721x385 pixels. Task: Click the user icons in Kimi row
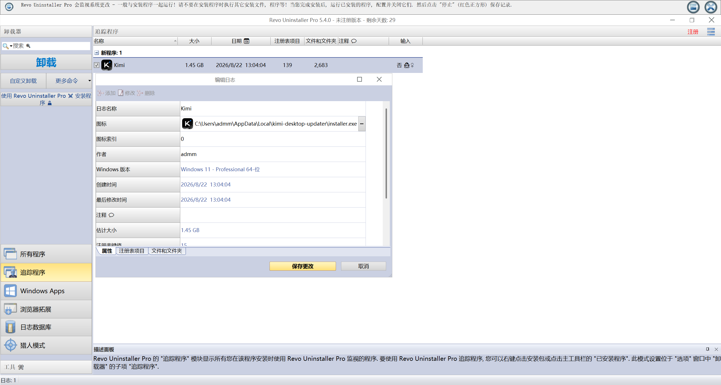point(409,65)
